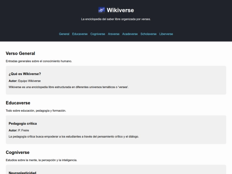Open the ¿Qué es Wikiverse? article card

[116, 80]
